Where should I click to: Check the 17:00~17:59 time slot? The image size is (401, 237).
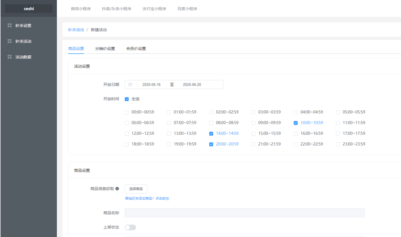(338, 134)
